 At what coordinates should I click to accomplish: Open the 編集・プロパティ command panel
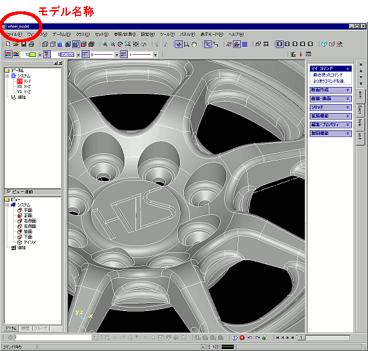pyautogui.click(x=331, y=125)
